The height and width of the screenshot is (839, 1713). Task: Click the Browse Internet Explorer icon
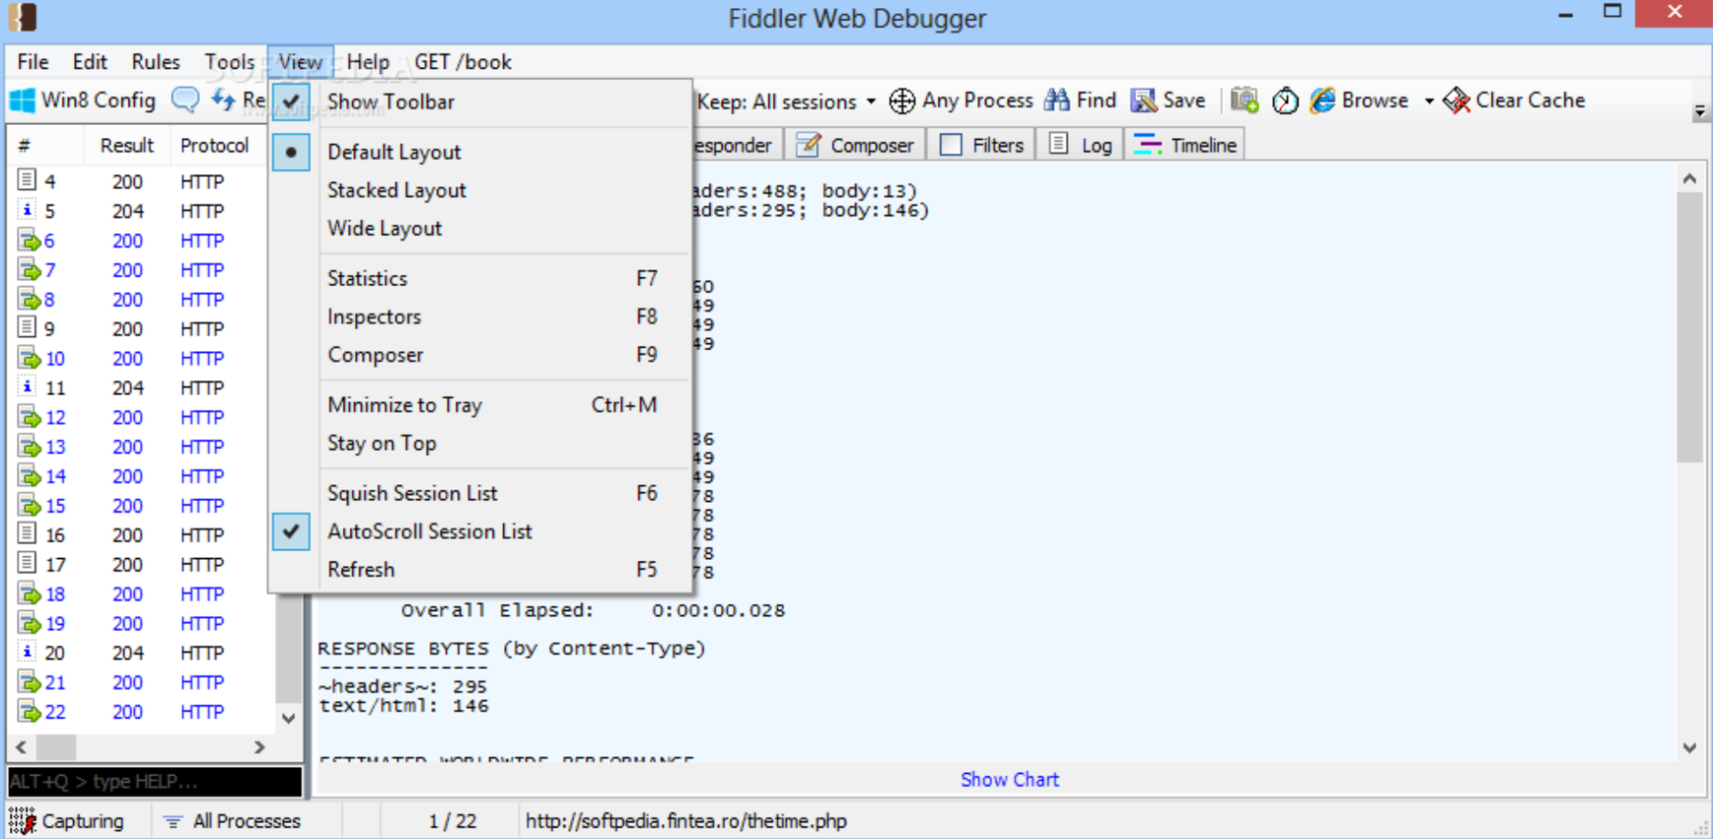(x=1323, y=100)
